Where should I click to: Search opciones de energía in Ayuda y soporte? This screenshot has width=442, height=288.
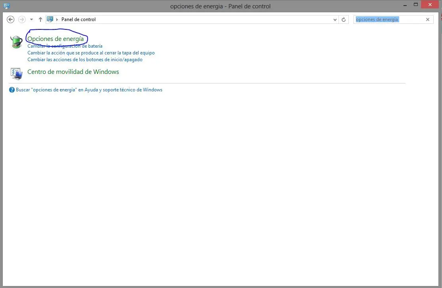(89, 90)
